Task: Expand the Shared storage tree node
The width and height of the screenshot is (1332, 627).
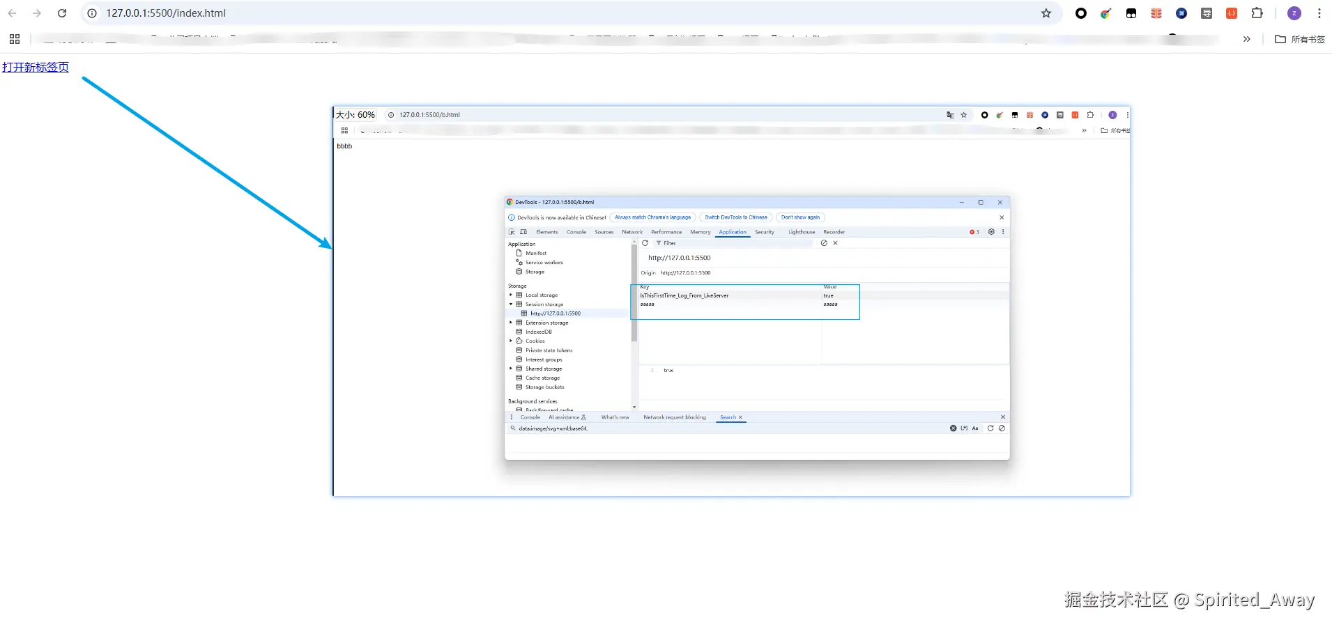Action: pos(511,369)
